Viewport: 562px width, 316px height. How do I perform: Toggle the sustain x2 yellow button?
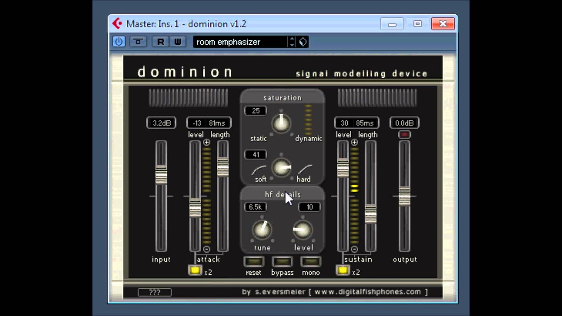342,270
